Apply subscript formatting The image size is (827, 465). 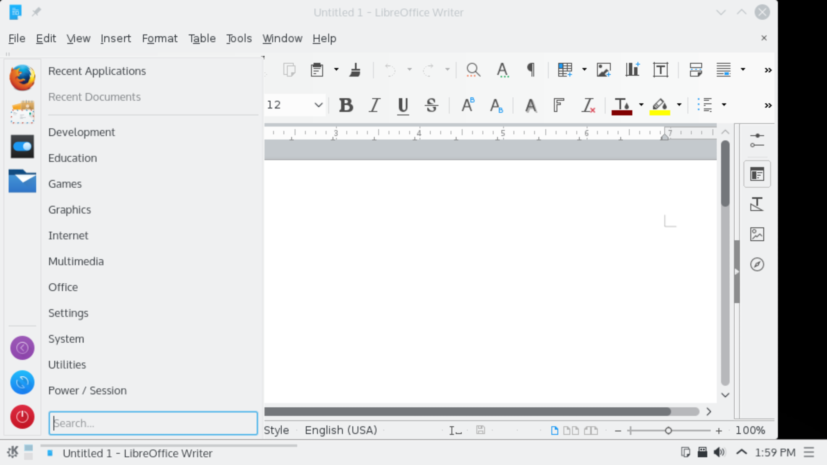pos(496,105)
